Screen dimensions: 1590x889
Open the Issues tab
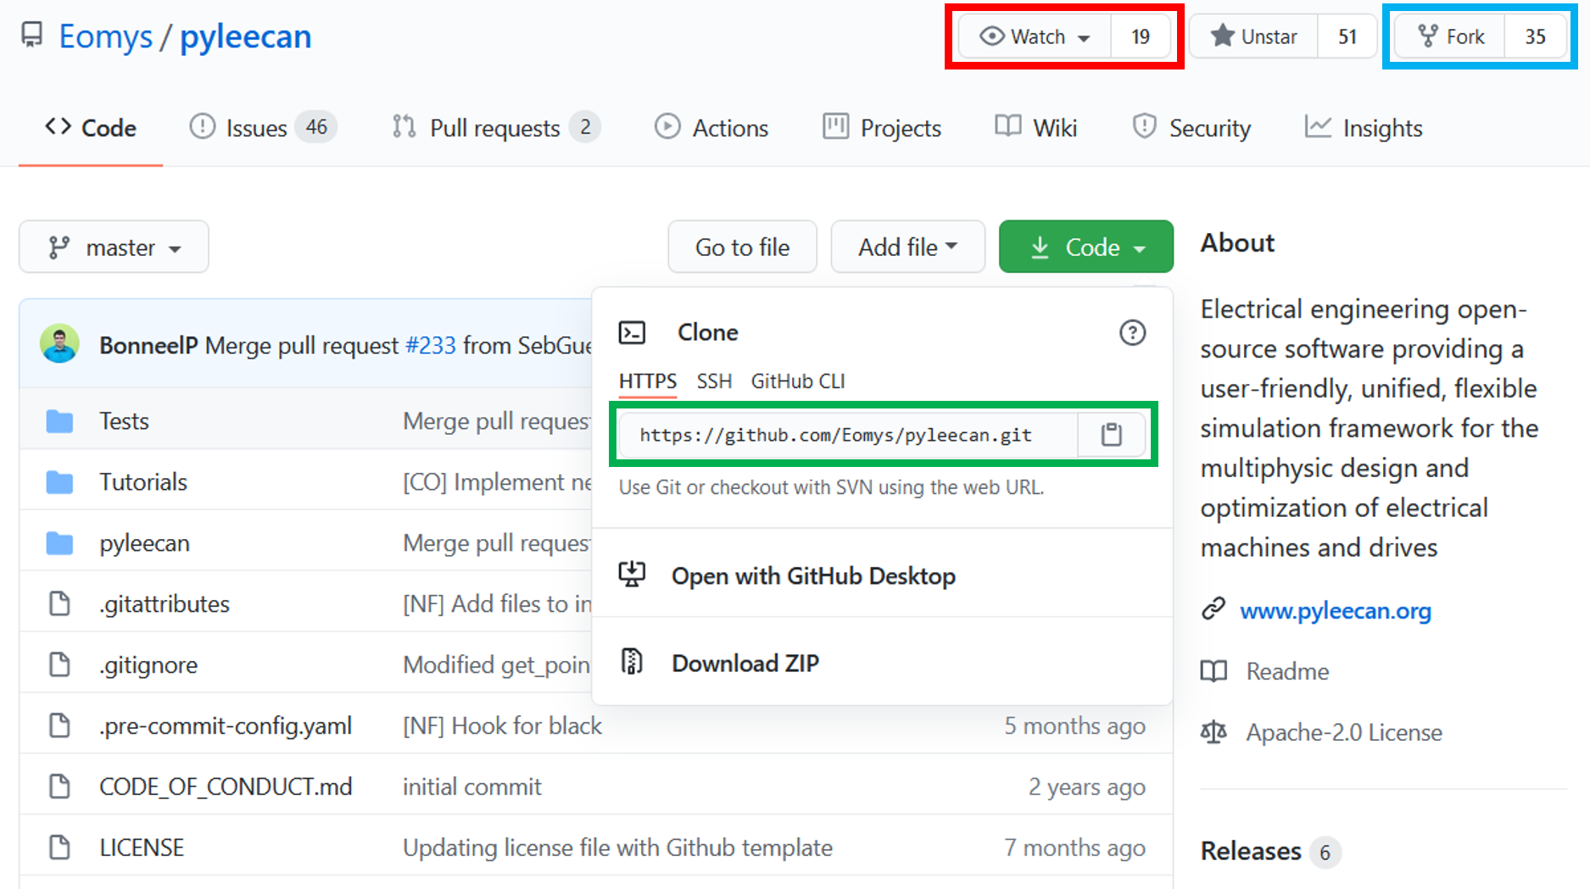pos(263,128)
